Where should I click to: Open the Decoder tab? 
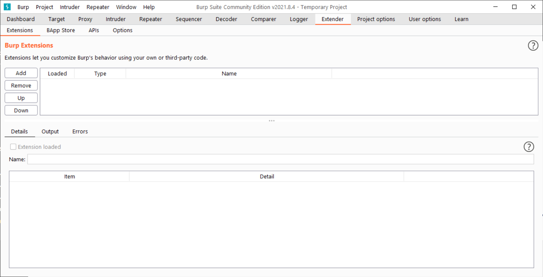pyautogui.click(x=226, y=19)
